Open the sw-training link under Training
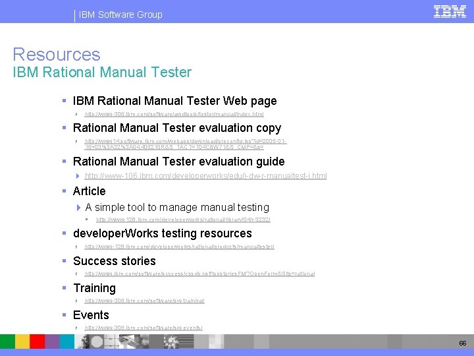 [144, 301]
